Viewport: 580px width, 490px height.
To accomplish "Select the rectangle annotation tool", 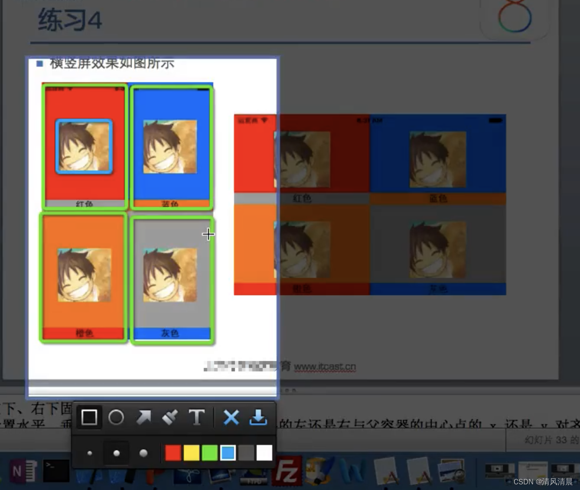I will point(89,417).
